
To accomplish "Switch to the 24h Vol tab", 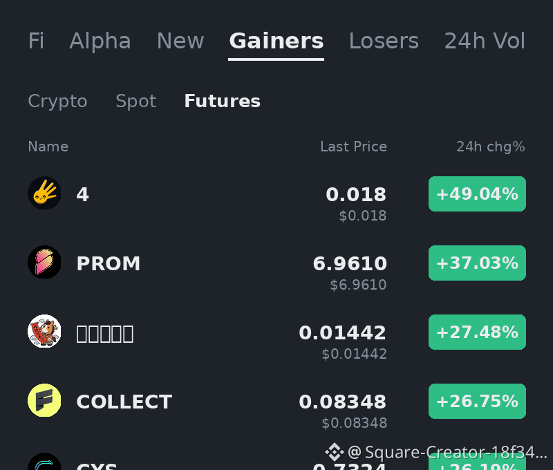I will [x=485, y=41].
